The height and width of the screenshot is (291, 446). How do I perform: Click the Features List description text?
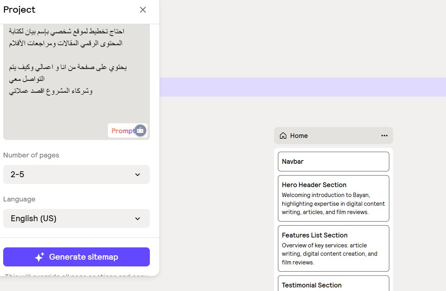[329, 254]
